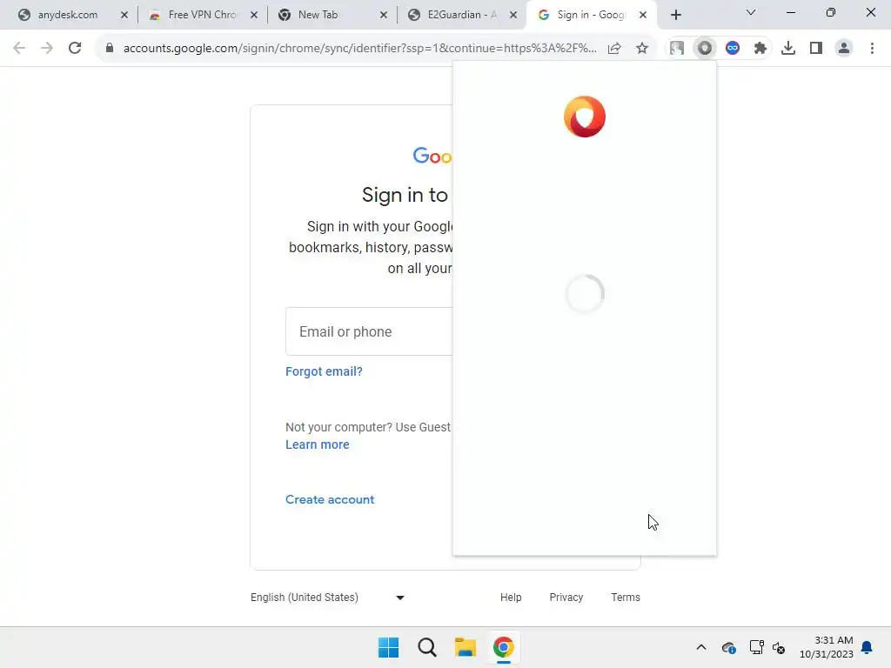Click the address bar URL
This screenshot has width=891, height=668.
[359, 49]
